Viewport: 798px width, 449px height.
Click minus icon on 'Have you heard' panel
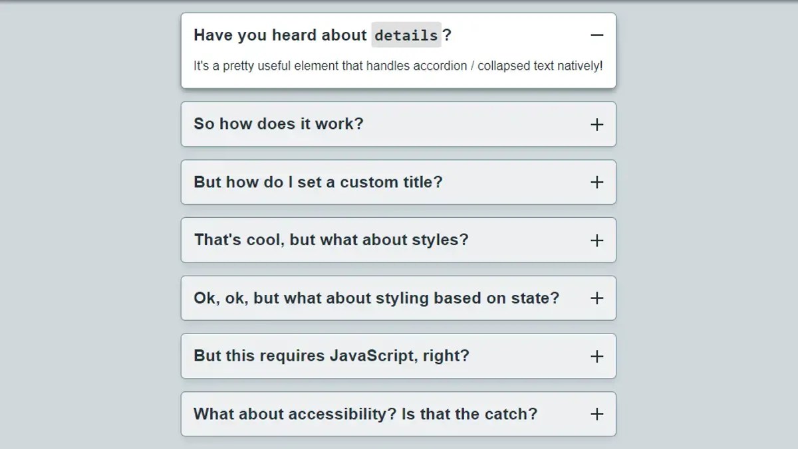coord(597,35)
